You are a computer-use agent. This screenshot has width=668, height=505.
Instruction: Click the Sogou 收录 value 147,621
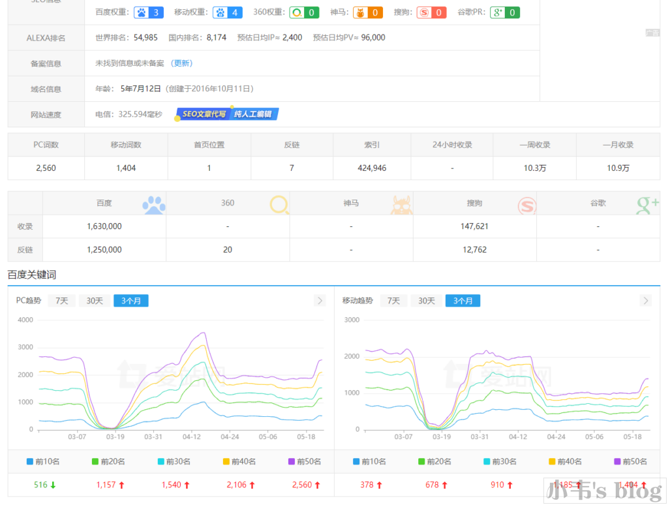click(x=474, y=226)
